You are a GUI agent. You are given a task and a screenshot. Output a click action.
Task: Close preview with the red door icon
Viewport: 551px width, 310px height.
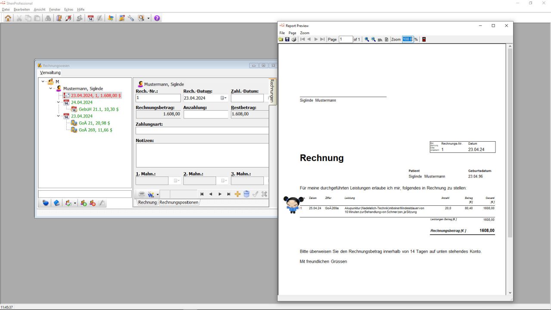click(x=424, y=39)
